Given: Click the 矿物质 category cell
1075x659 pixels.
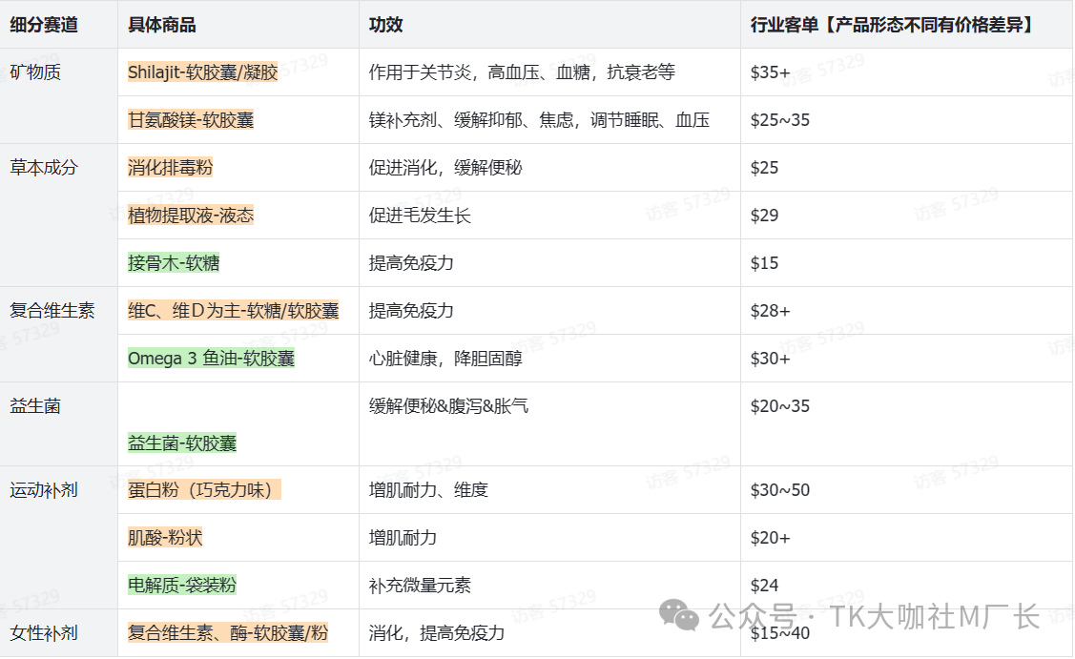Looking at the screenshot, I should coord(35,72).
